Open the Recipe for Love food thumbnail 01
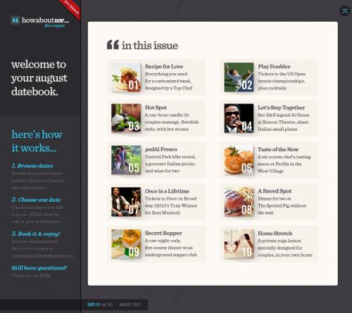 126,77
